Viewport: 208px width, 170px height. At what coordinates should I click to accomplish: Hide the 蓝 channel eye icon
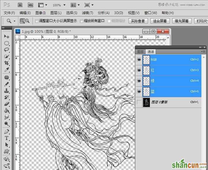coord(139,92)
